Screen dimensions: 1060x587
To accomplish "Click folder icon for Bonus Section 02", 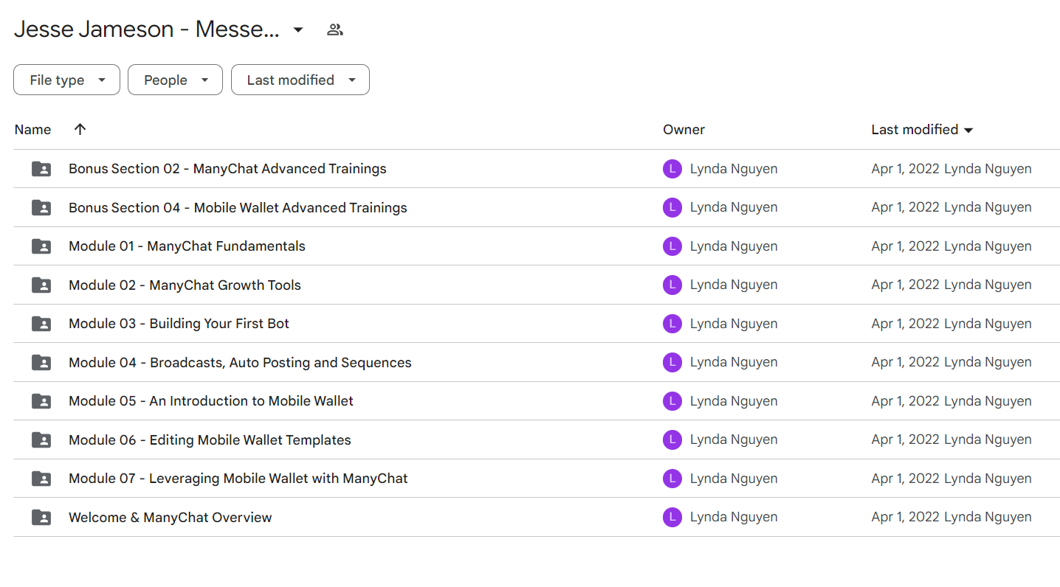I will pos(41,169).
